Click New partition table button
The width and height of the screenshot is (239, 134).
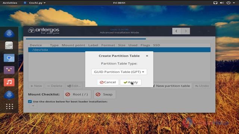click(x=172, y=86)
